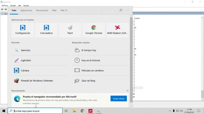Open volume control in system tray
The image size is (204, 114).
click(181, 111)
